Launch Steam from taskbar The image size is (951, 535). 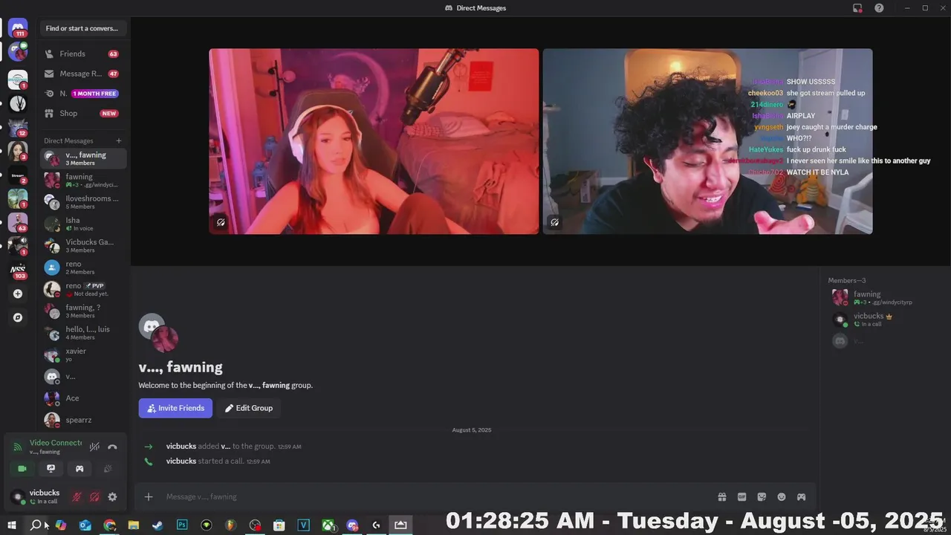[158, 525]
